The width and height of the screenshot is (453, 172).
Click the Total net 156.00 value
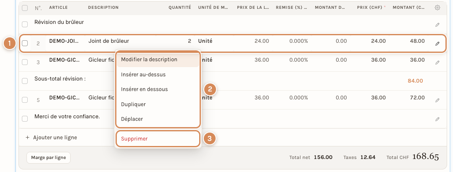point(323,157)
